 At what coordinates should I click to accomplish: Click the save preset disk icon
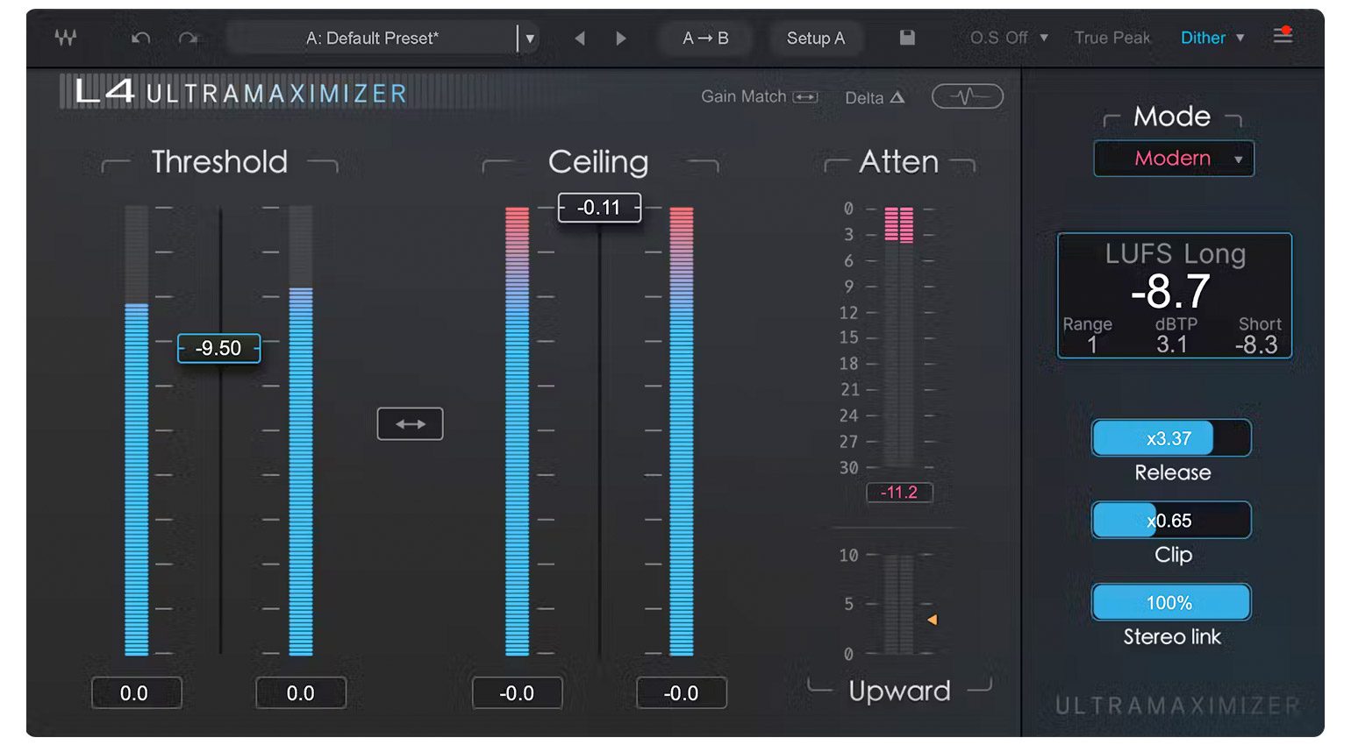click(907, 38)
